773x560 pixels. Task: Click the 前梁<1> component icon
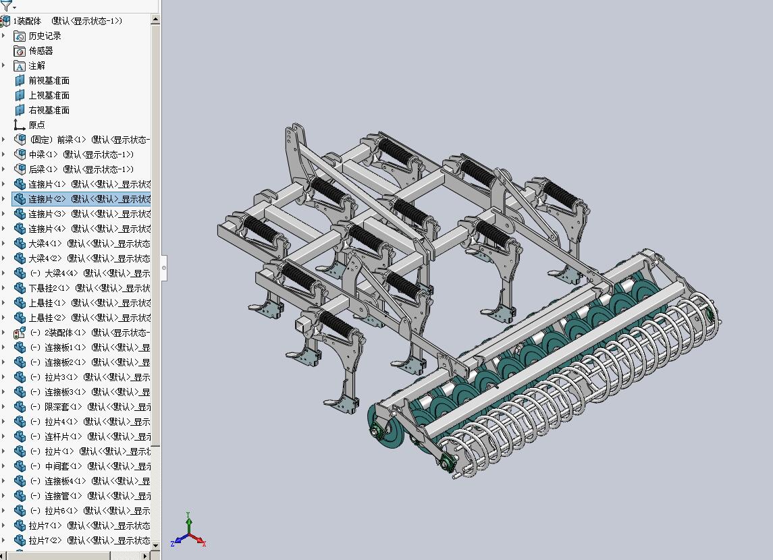[x=20, y=140]
